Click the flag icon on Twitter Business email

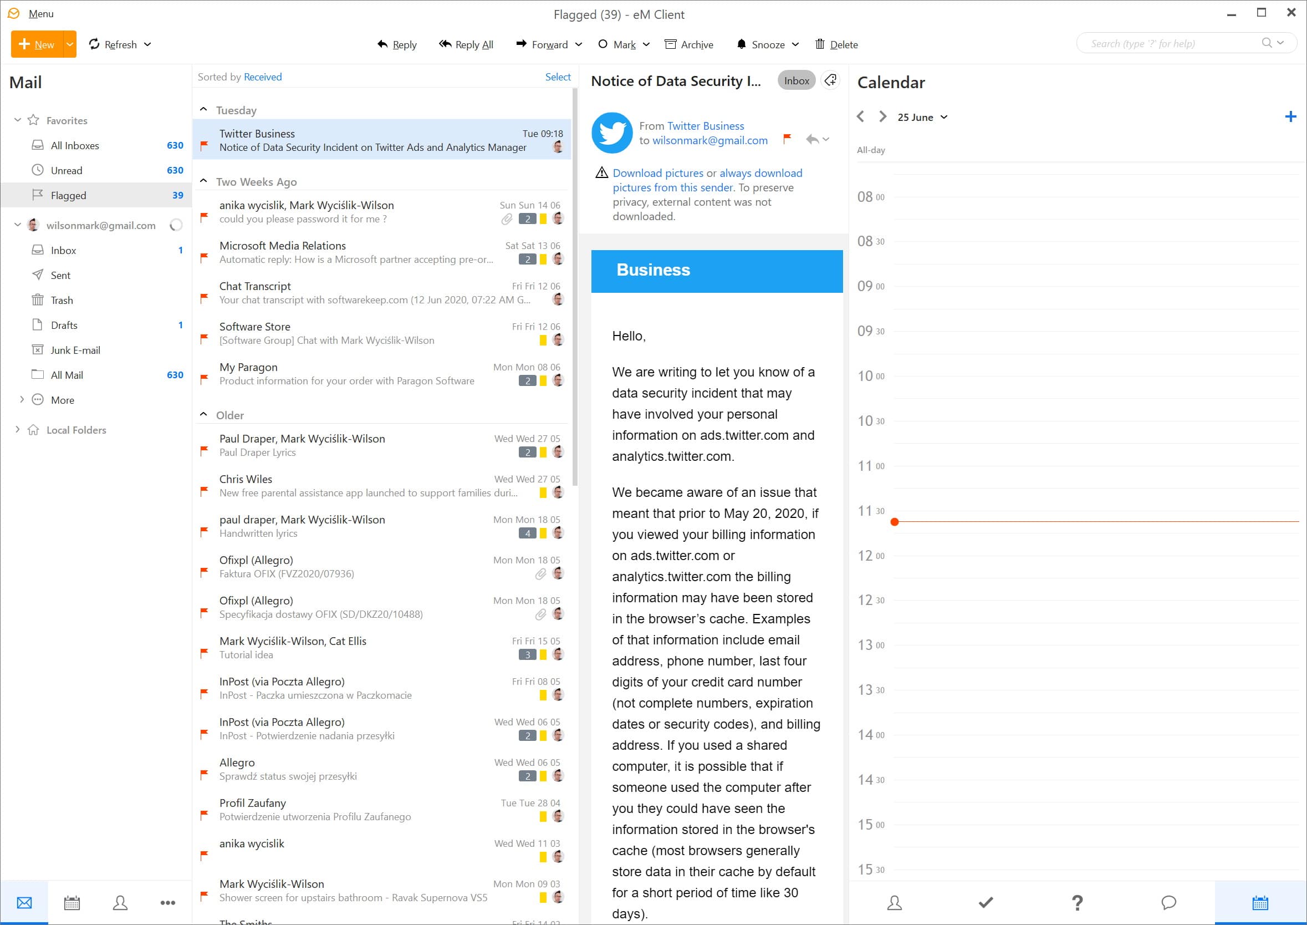(x=206, y=148)
